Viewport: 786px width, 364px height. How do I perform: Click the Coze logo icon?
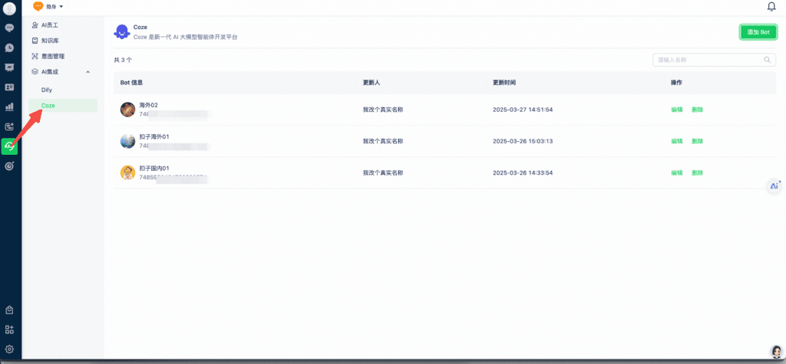[x=121, y=32]
